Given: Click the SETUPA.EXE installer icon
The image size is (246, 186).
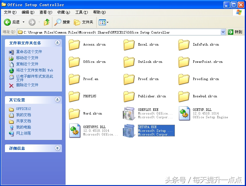Looking at the screenshot, I should click(x=129, y=131).
